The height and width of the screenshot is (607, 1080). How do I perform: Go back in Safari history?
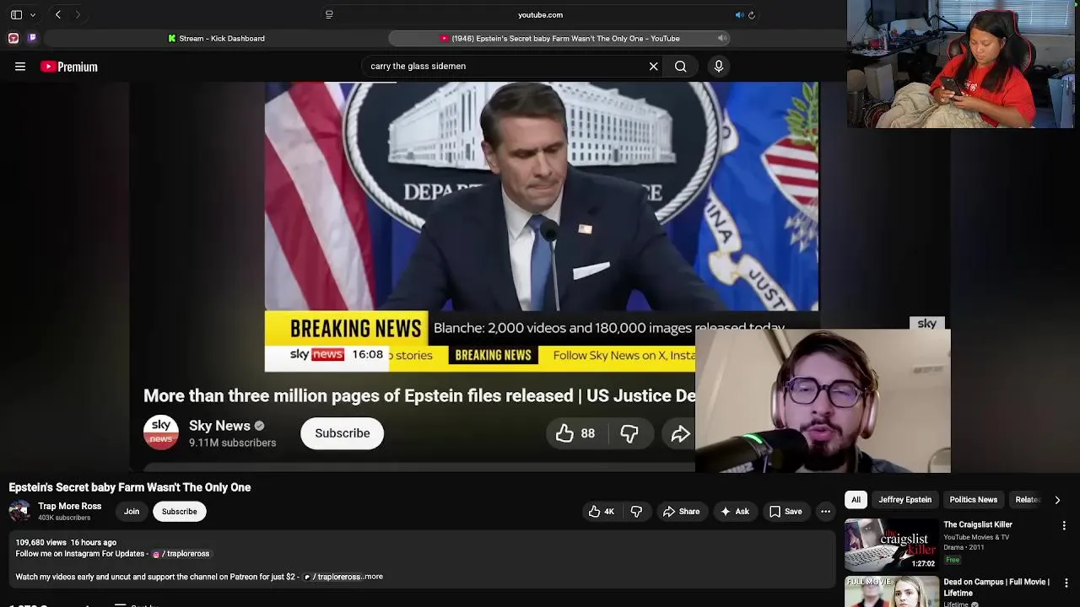tap(58, 14)
